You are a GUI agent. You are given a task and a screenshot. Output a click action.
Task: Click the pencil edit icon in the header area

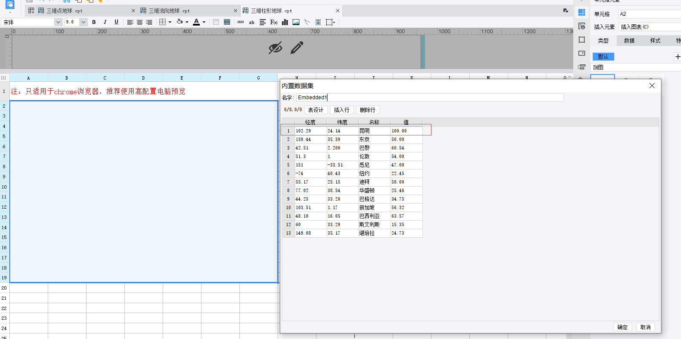click(x=297, y=48)
